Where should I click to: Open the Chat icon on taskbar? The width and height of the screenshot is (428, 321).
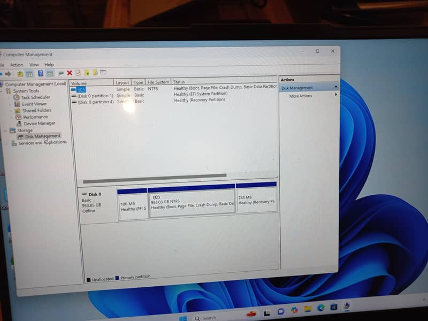[x=281, y=311]
